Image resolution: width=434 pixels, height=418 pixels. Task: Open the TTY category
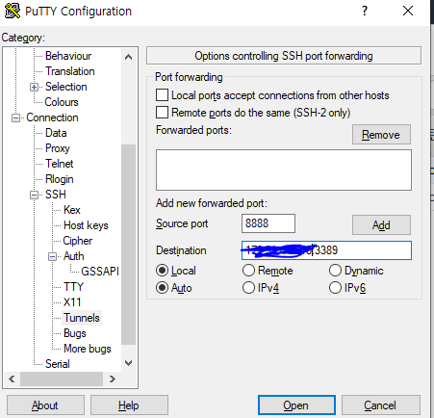[73, 287]
